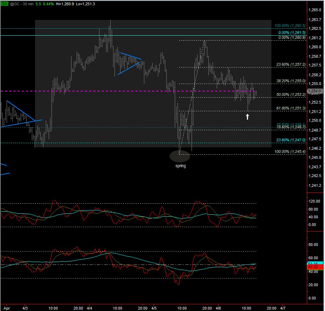Click the cyan 51.16 indicator value tag

coord(315,263)
